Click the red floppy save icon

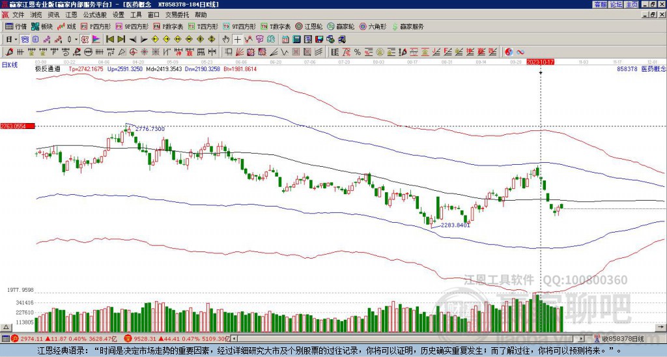tap(319, 39)
